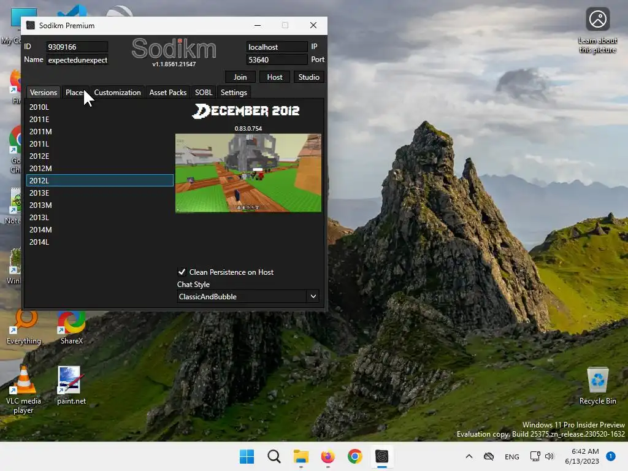This screenshot has height=471, width=628.
Task: Click the December 2012 game preview thumbnail
Action: click(x=248, y=173)
